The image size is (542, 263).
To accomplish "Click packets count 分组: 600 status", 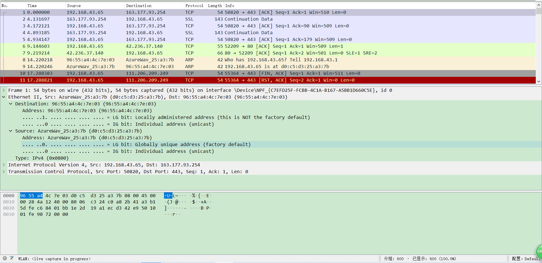I will pyautogui.click(x=394, y=258).
